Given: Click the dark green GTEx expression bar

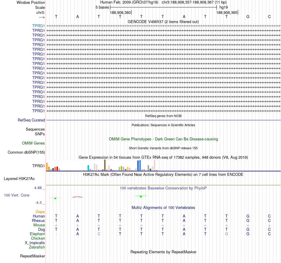Looking at the screenshot, I should (x=150, y=170).
